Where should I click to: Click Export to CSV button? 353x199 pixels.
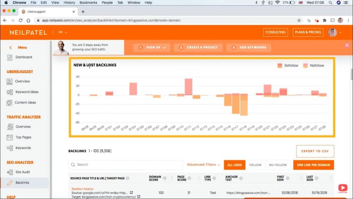tap(315, 151)
